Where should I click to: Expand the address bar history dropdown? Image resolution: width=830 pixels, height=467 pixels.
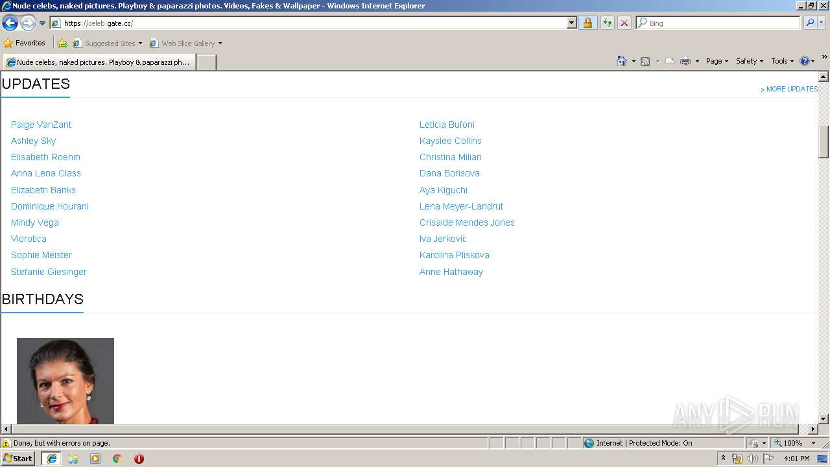click(x=571, y=23)
